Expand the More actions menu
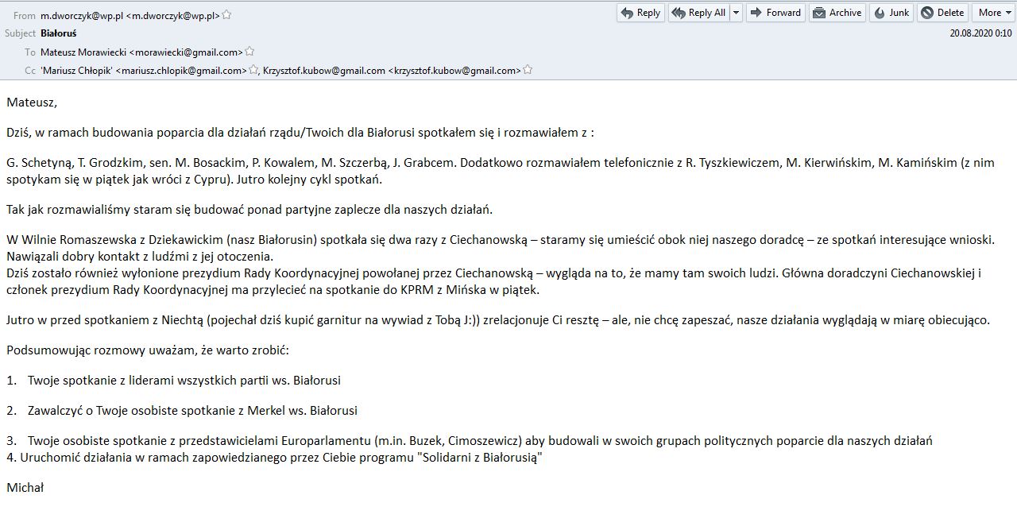The width and height of the screenshot is (1017, 526). [994, 13]
